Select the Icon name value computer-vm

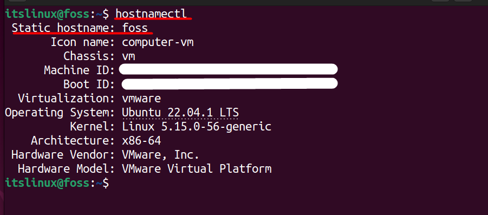click(158, 42)
